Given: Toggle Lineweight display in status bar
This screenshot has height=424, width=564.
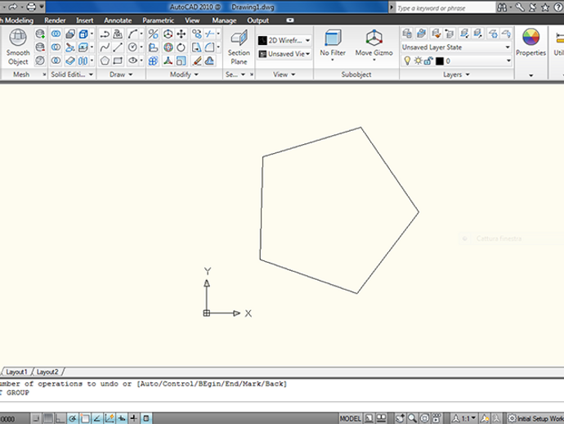Looking at the screenshot, I should pos(134,418).
